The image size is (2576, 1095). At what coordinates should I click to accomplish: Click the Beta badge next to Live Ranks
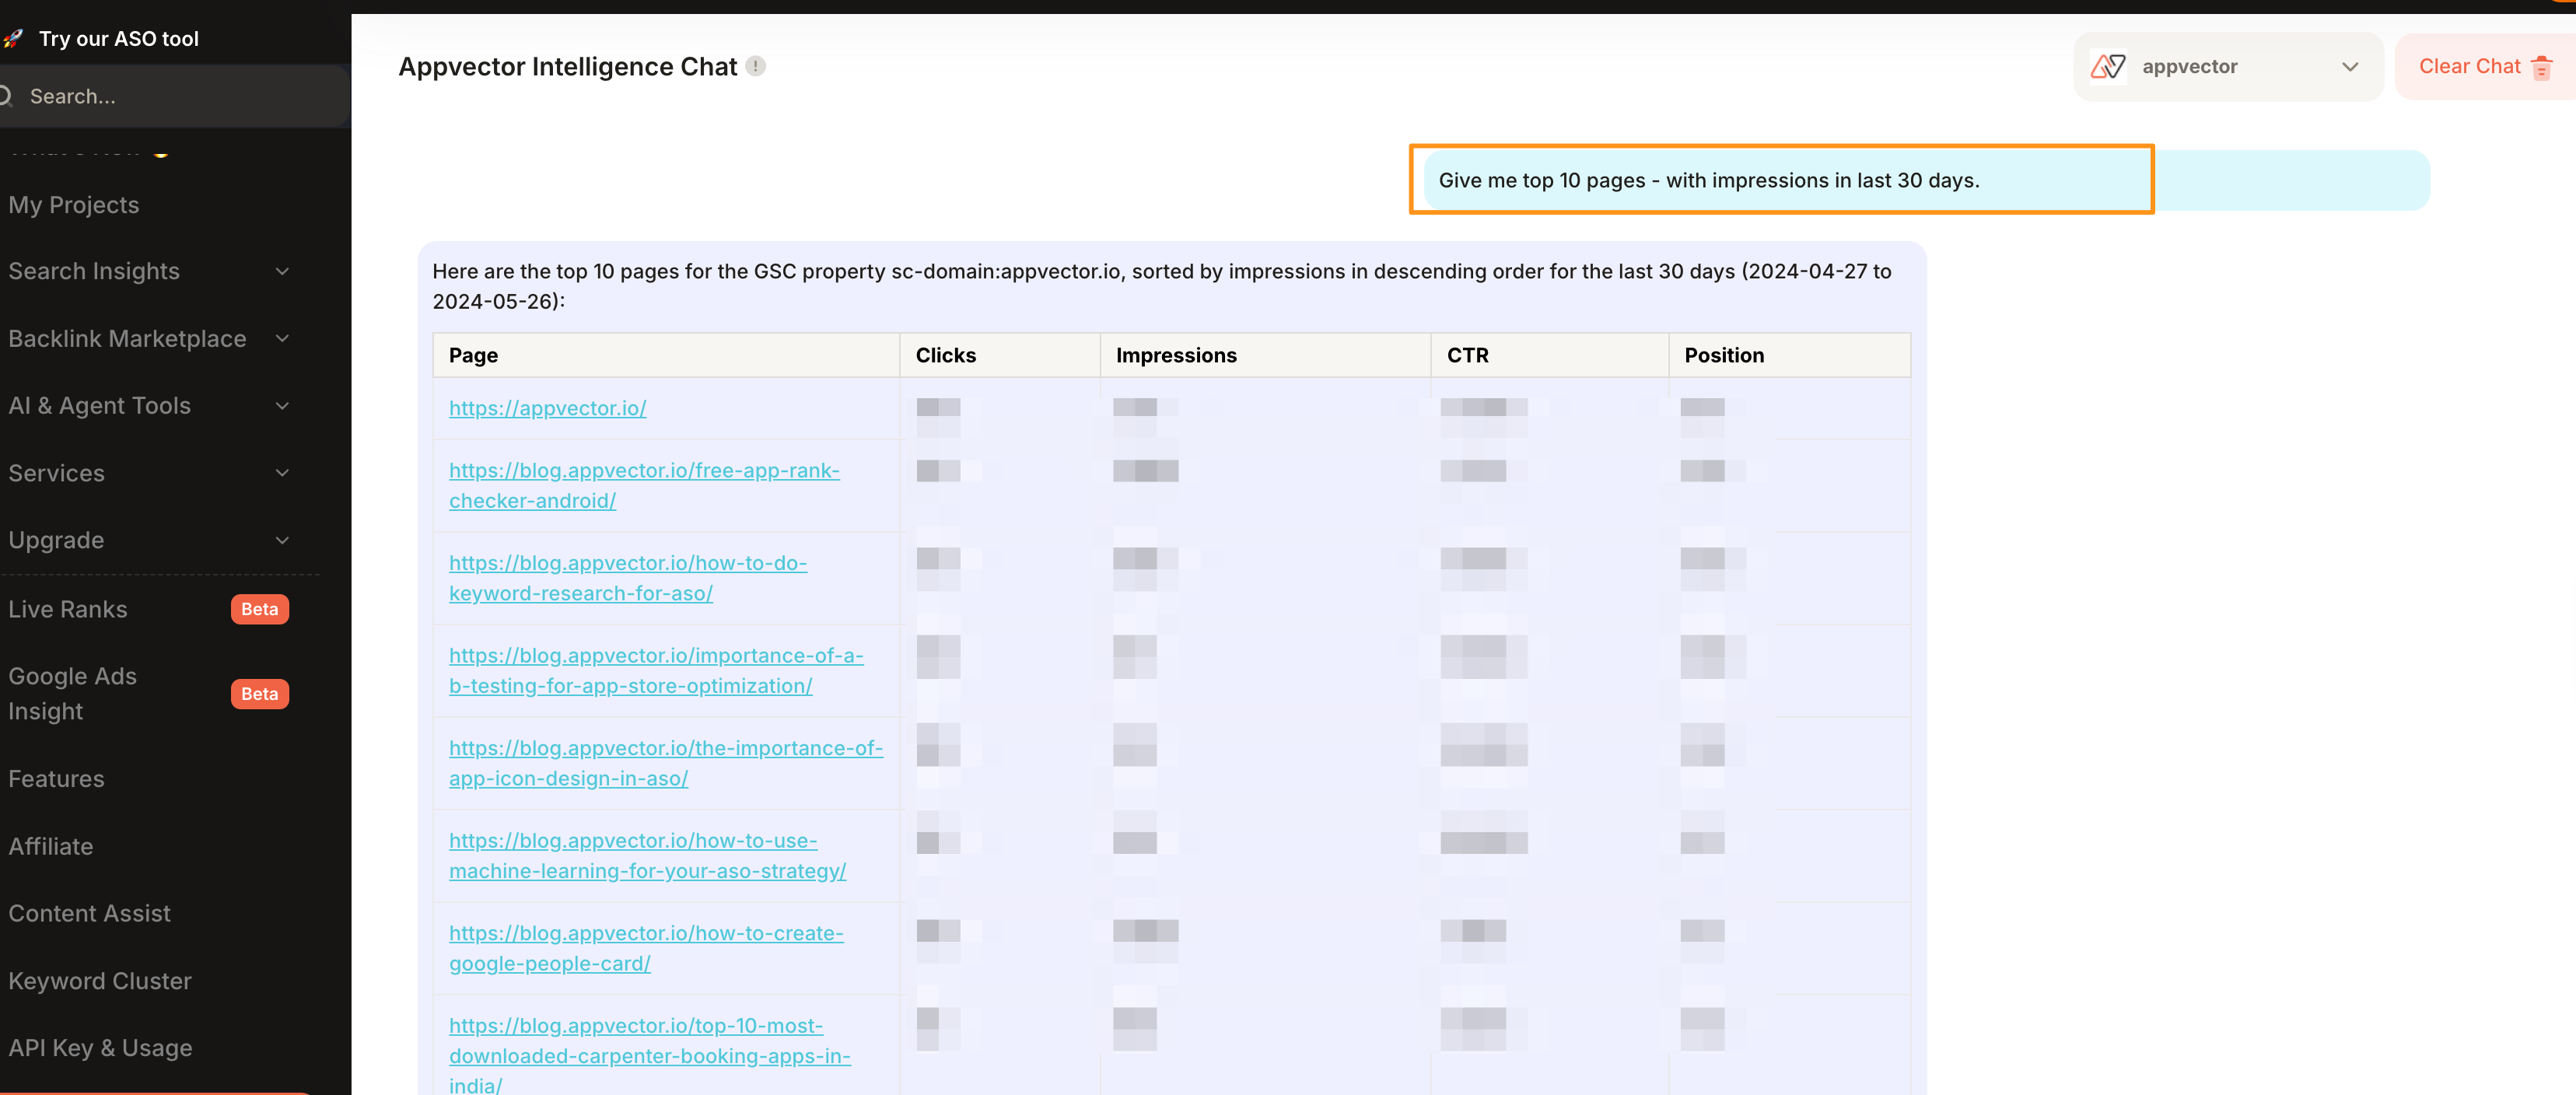point(260,609)
